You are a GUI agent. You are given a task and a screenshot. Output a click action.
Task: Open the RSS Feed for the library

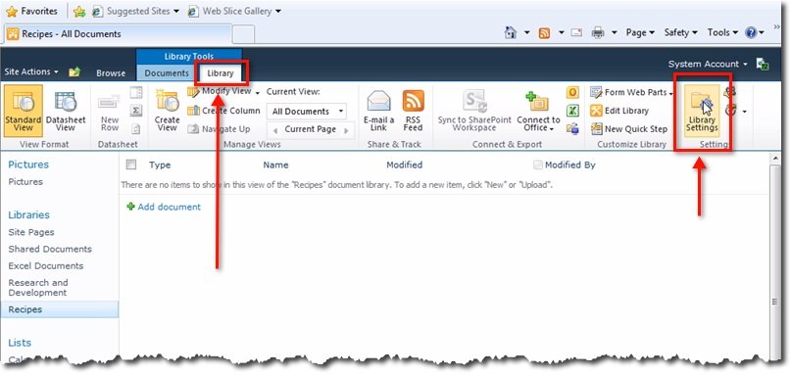[x=414, y=111]
